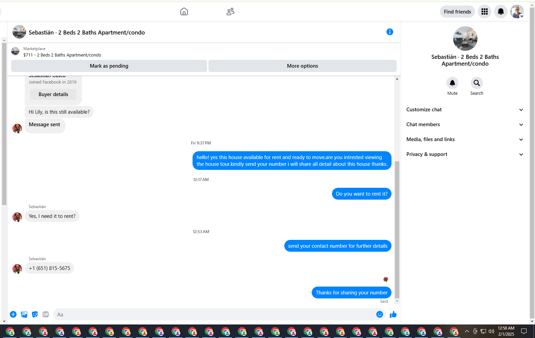The image size is (535, 338).
Task: Click the chat header apartment photo
Action: pos(19,32)
